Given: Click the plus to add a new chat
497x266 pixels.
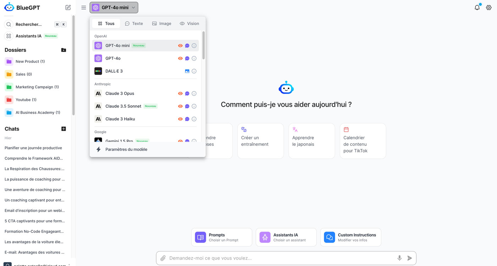Looking at the screenshot, I should pos(64,129).
